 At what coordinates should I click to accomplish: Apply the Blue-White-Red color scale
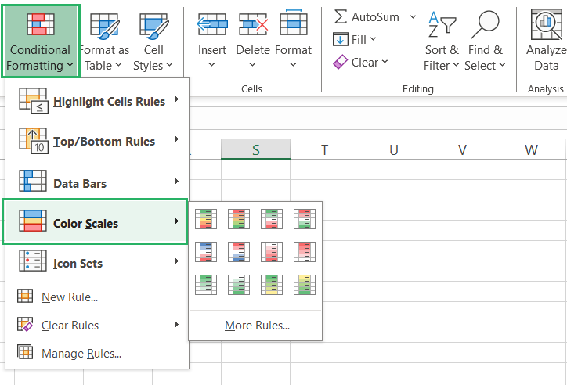[x=204, y=251]
